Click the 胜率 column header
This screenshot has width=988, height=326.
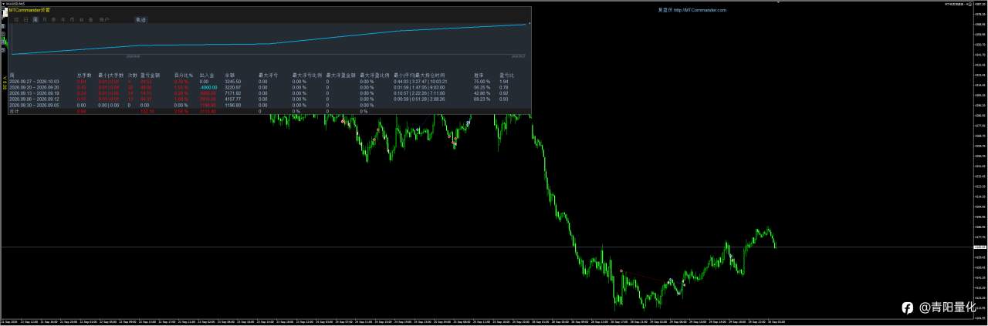pos(479,76)
